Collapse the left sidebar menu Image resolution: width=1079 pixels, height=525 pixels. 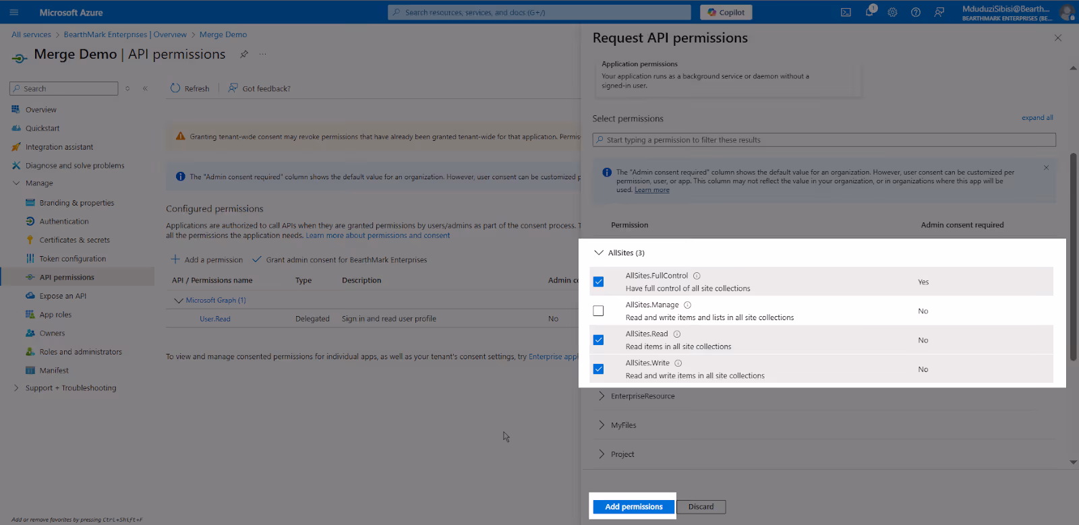(145, 88)
